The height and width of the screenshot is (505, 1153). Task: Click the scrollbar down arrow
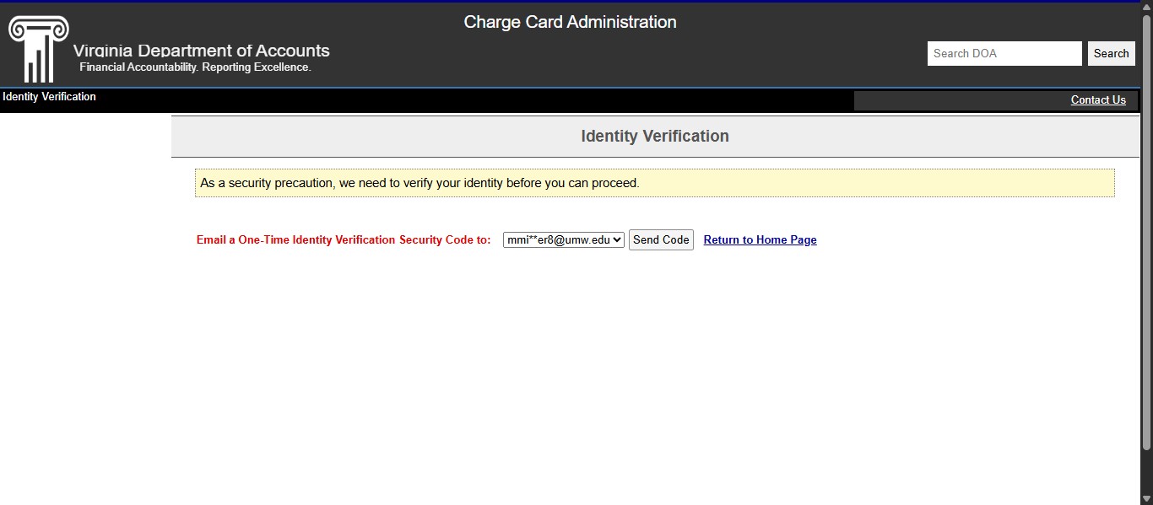click(x=1146, y=497)
